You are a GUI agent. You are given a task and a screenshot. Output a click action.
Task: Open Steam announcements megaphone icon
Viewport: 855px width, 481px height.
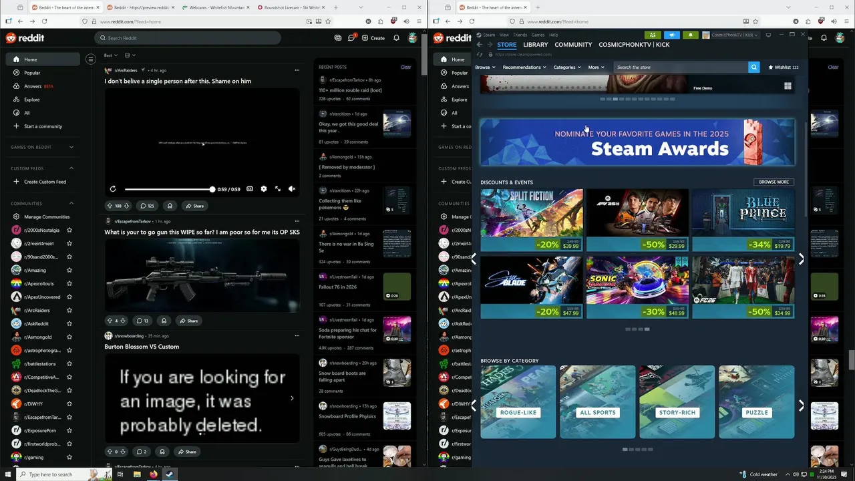point(672,35)
